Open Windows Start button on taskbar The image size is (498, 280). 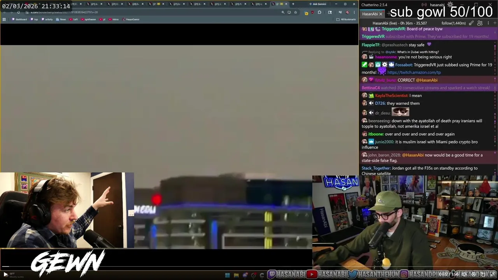point(227,275)
